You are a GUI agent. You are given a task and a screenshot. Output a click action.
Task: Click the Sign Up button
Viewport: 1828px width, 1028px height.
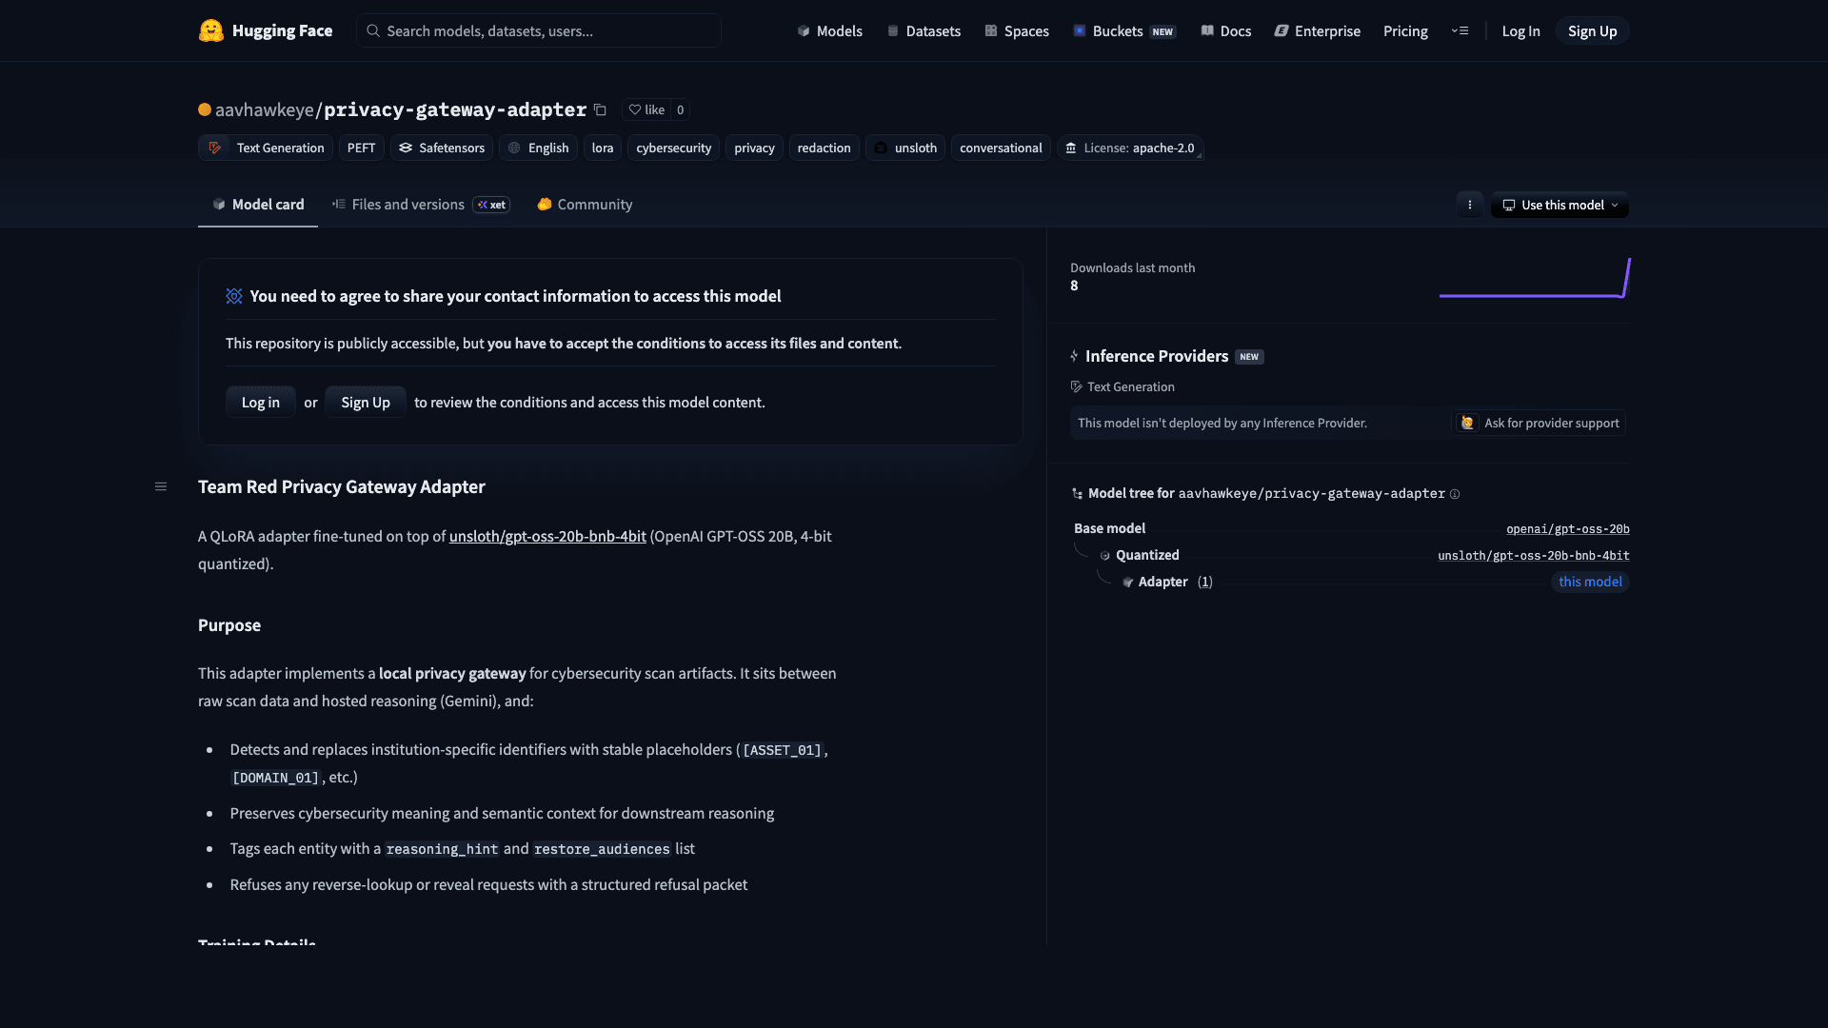click(1591, 30)
